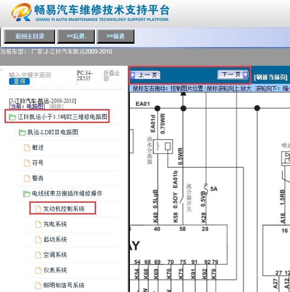Click 折叠全部 to collapse all

[x=111, y=76]
